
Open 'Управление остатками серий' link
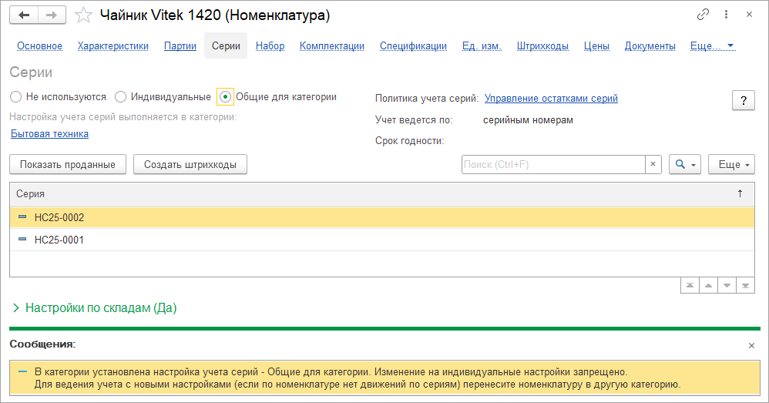pos(551,98)
